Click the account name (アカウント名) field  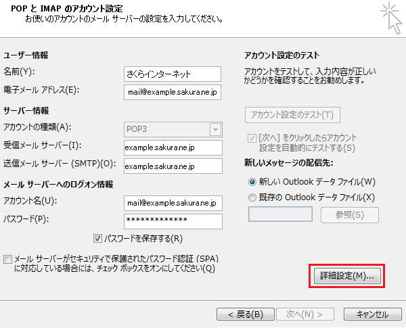[x=173, y=203]
